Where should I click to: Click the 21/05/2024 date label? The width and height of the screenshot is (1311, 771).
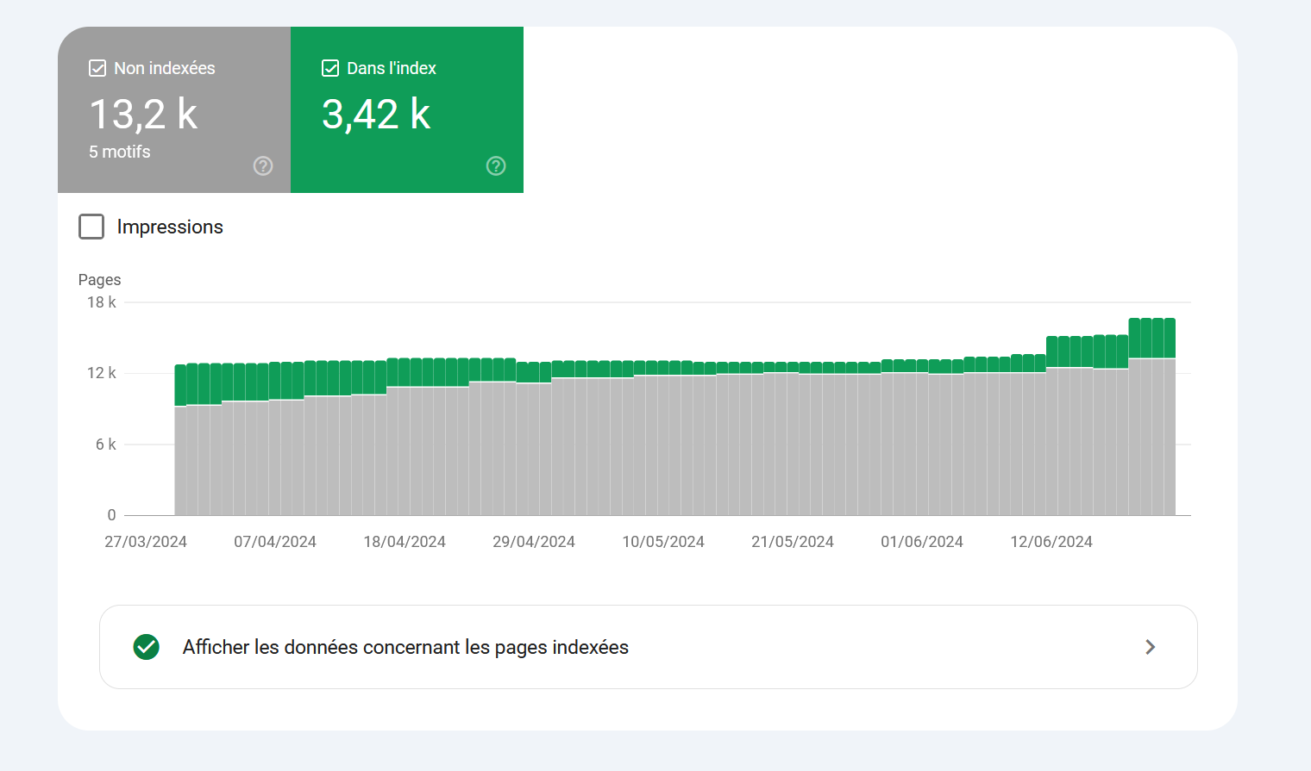(793, 542)
